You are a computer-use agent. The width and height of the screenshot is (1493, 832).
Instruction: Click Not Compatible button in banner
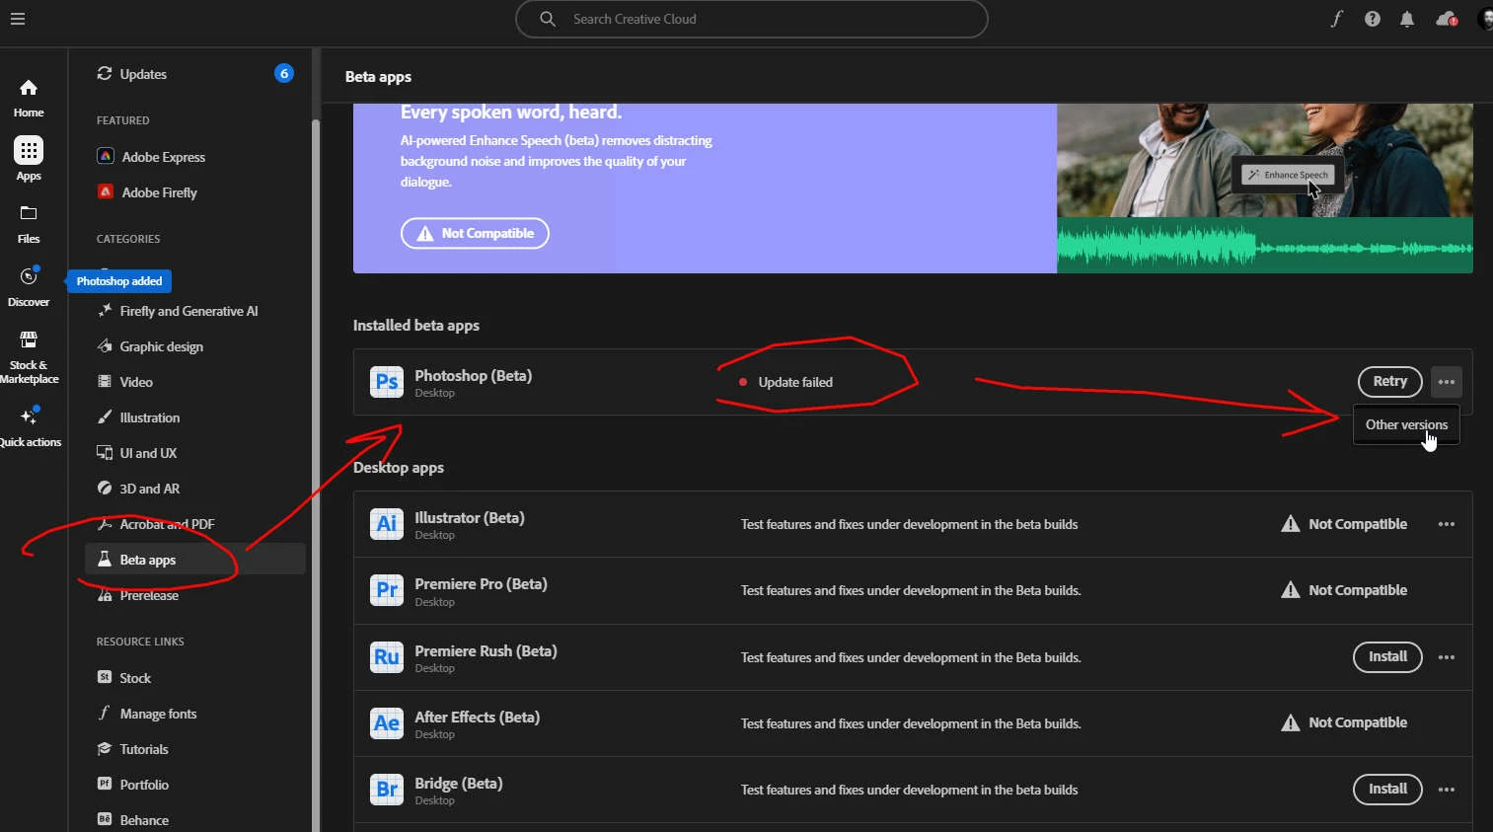tap(475, 234)
